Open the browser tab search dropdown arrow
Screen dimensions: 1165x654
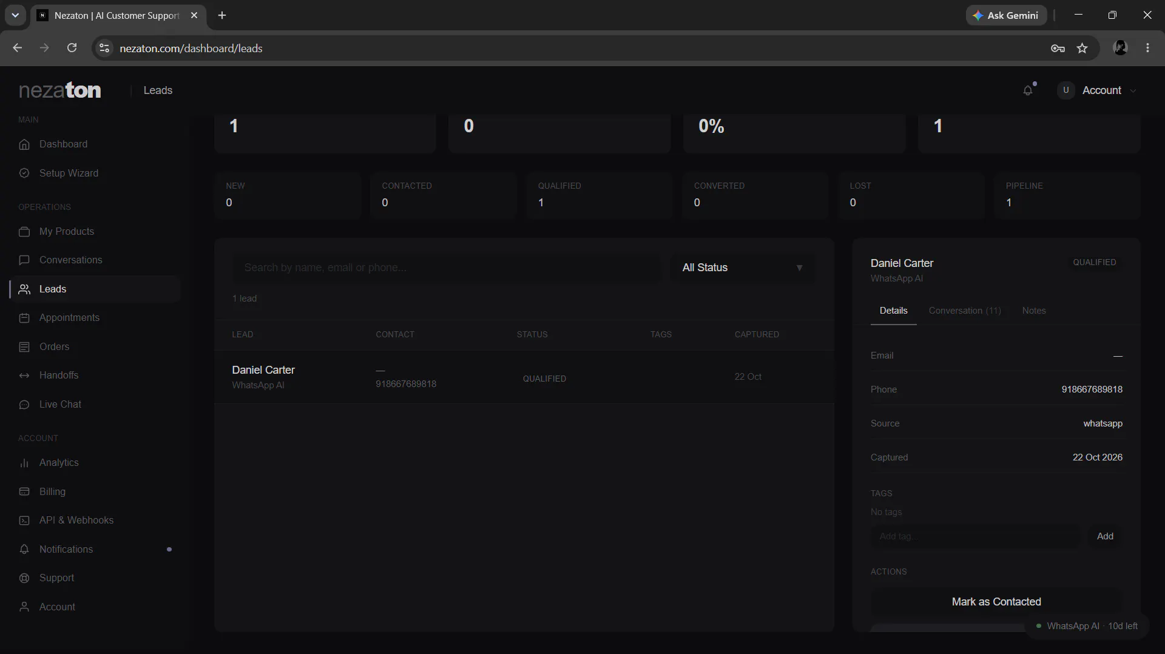click(15, 15)
